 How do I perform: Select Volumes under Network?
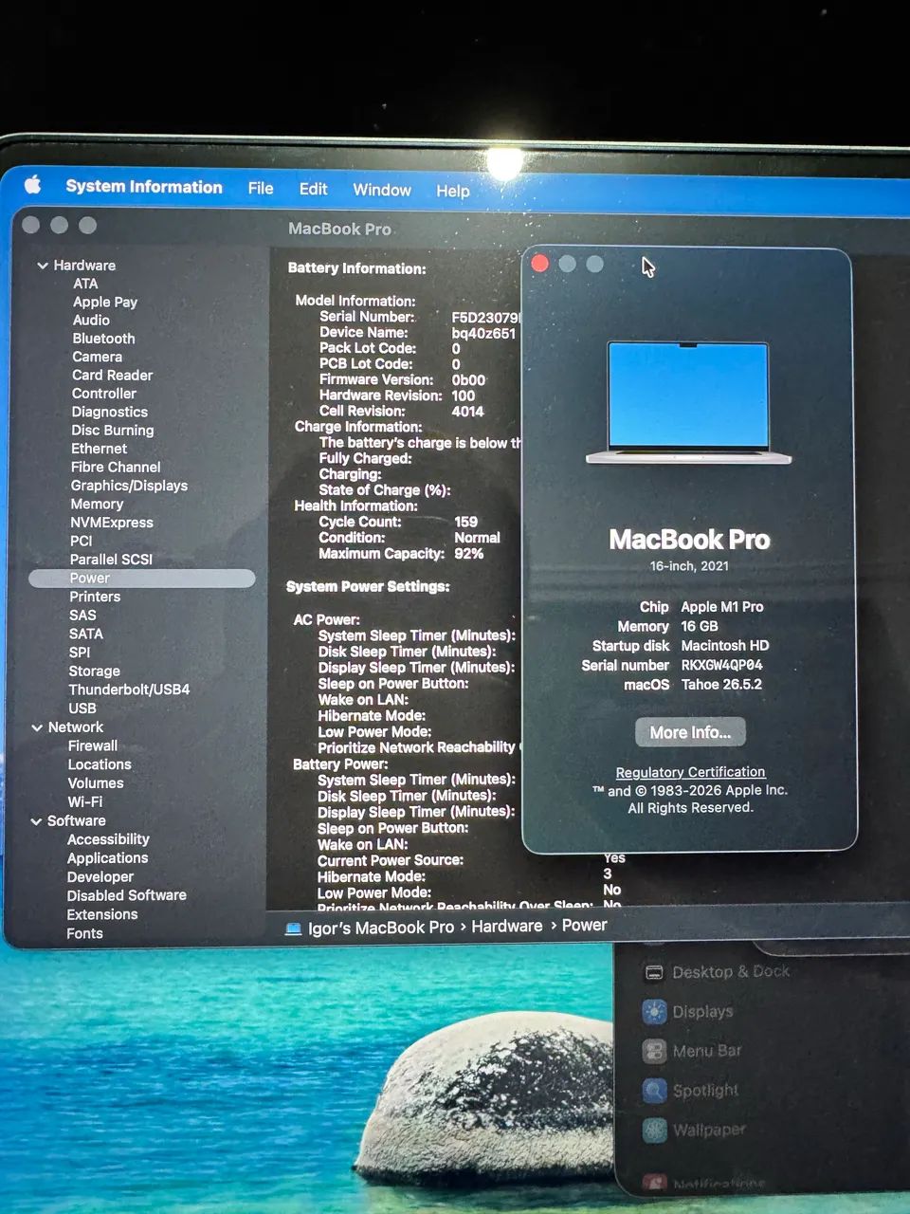pyautogui.click(x=96, y=783)
